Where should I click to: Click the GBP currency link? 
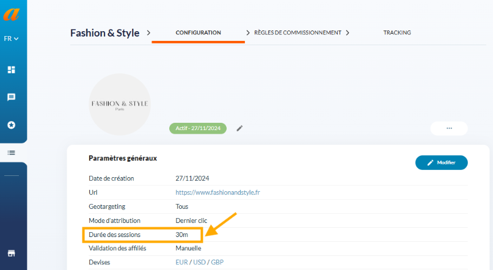coord(217,262)
